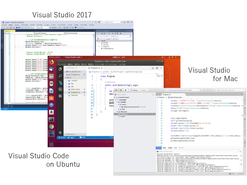Run the project in Visual Studio for Mac
This screenshot has height=185, width=247.
[x=126, y=90]
